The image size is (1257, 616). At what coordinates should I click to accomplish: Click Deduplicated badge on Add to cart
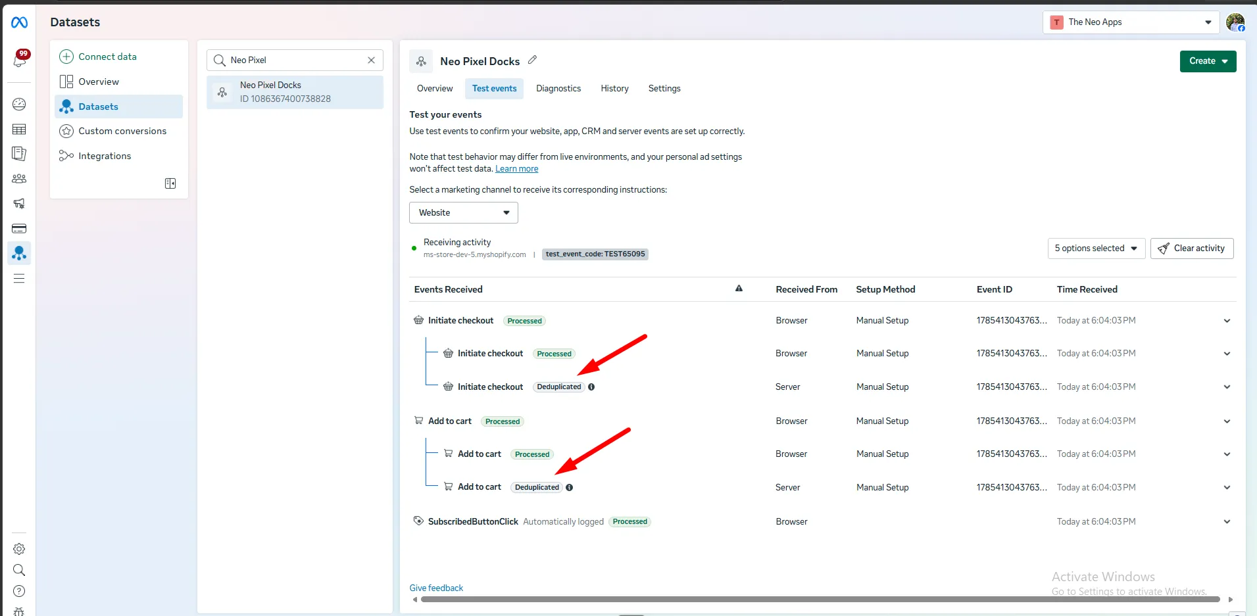point(537,488)
